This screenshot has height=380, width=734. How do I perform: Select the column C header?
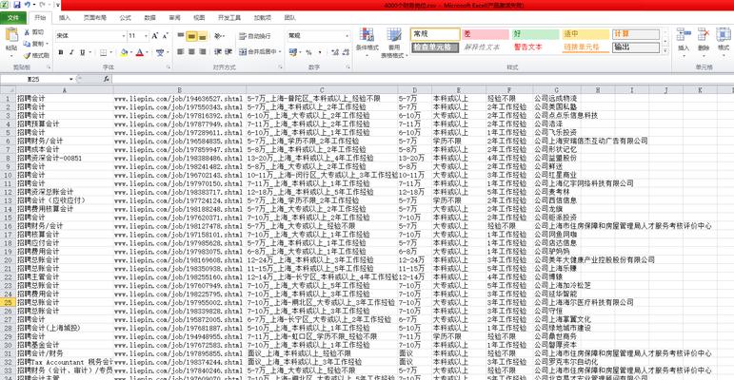[322, 89]
